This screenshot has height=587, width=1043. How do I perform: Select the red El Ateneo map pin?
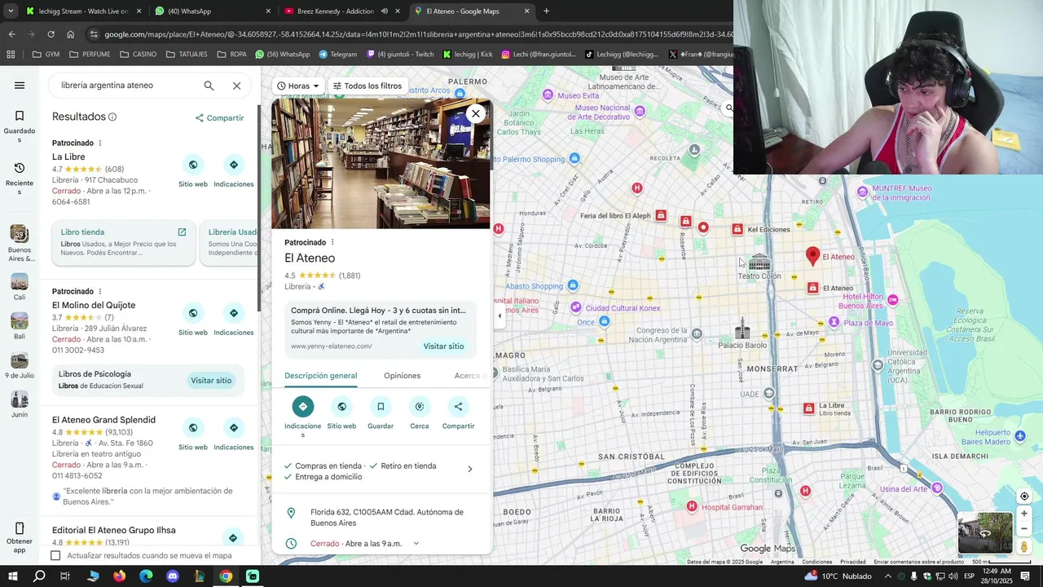[x=812, y=256]
